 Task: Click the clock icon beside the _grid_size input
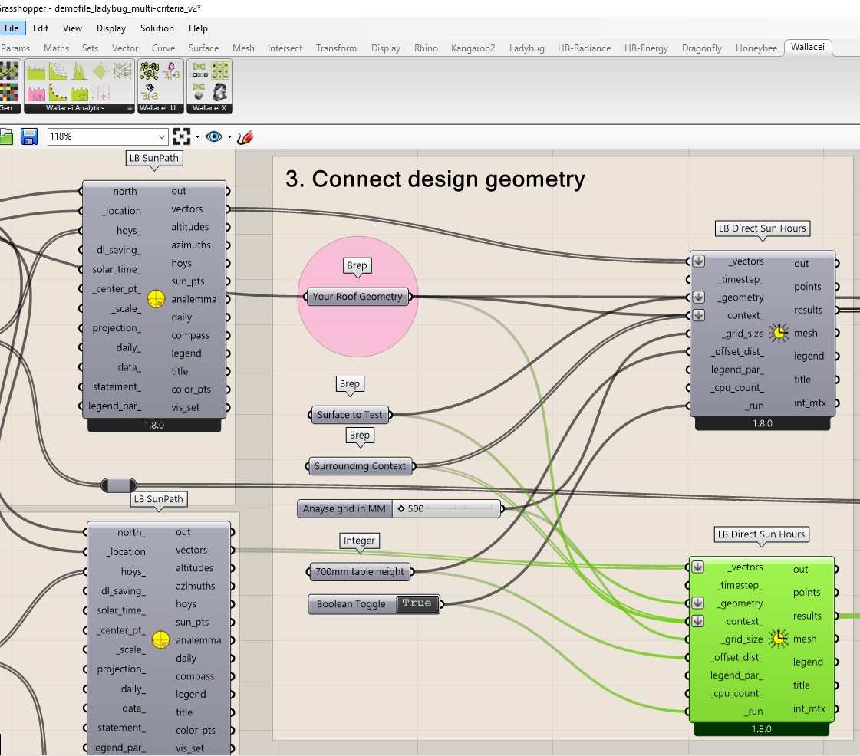pos(779,332)
